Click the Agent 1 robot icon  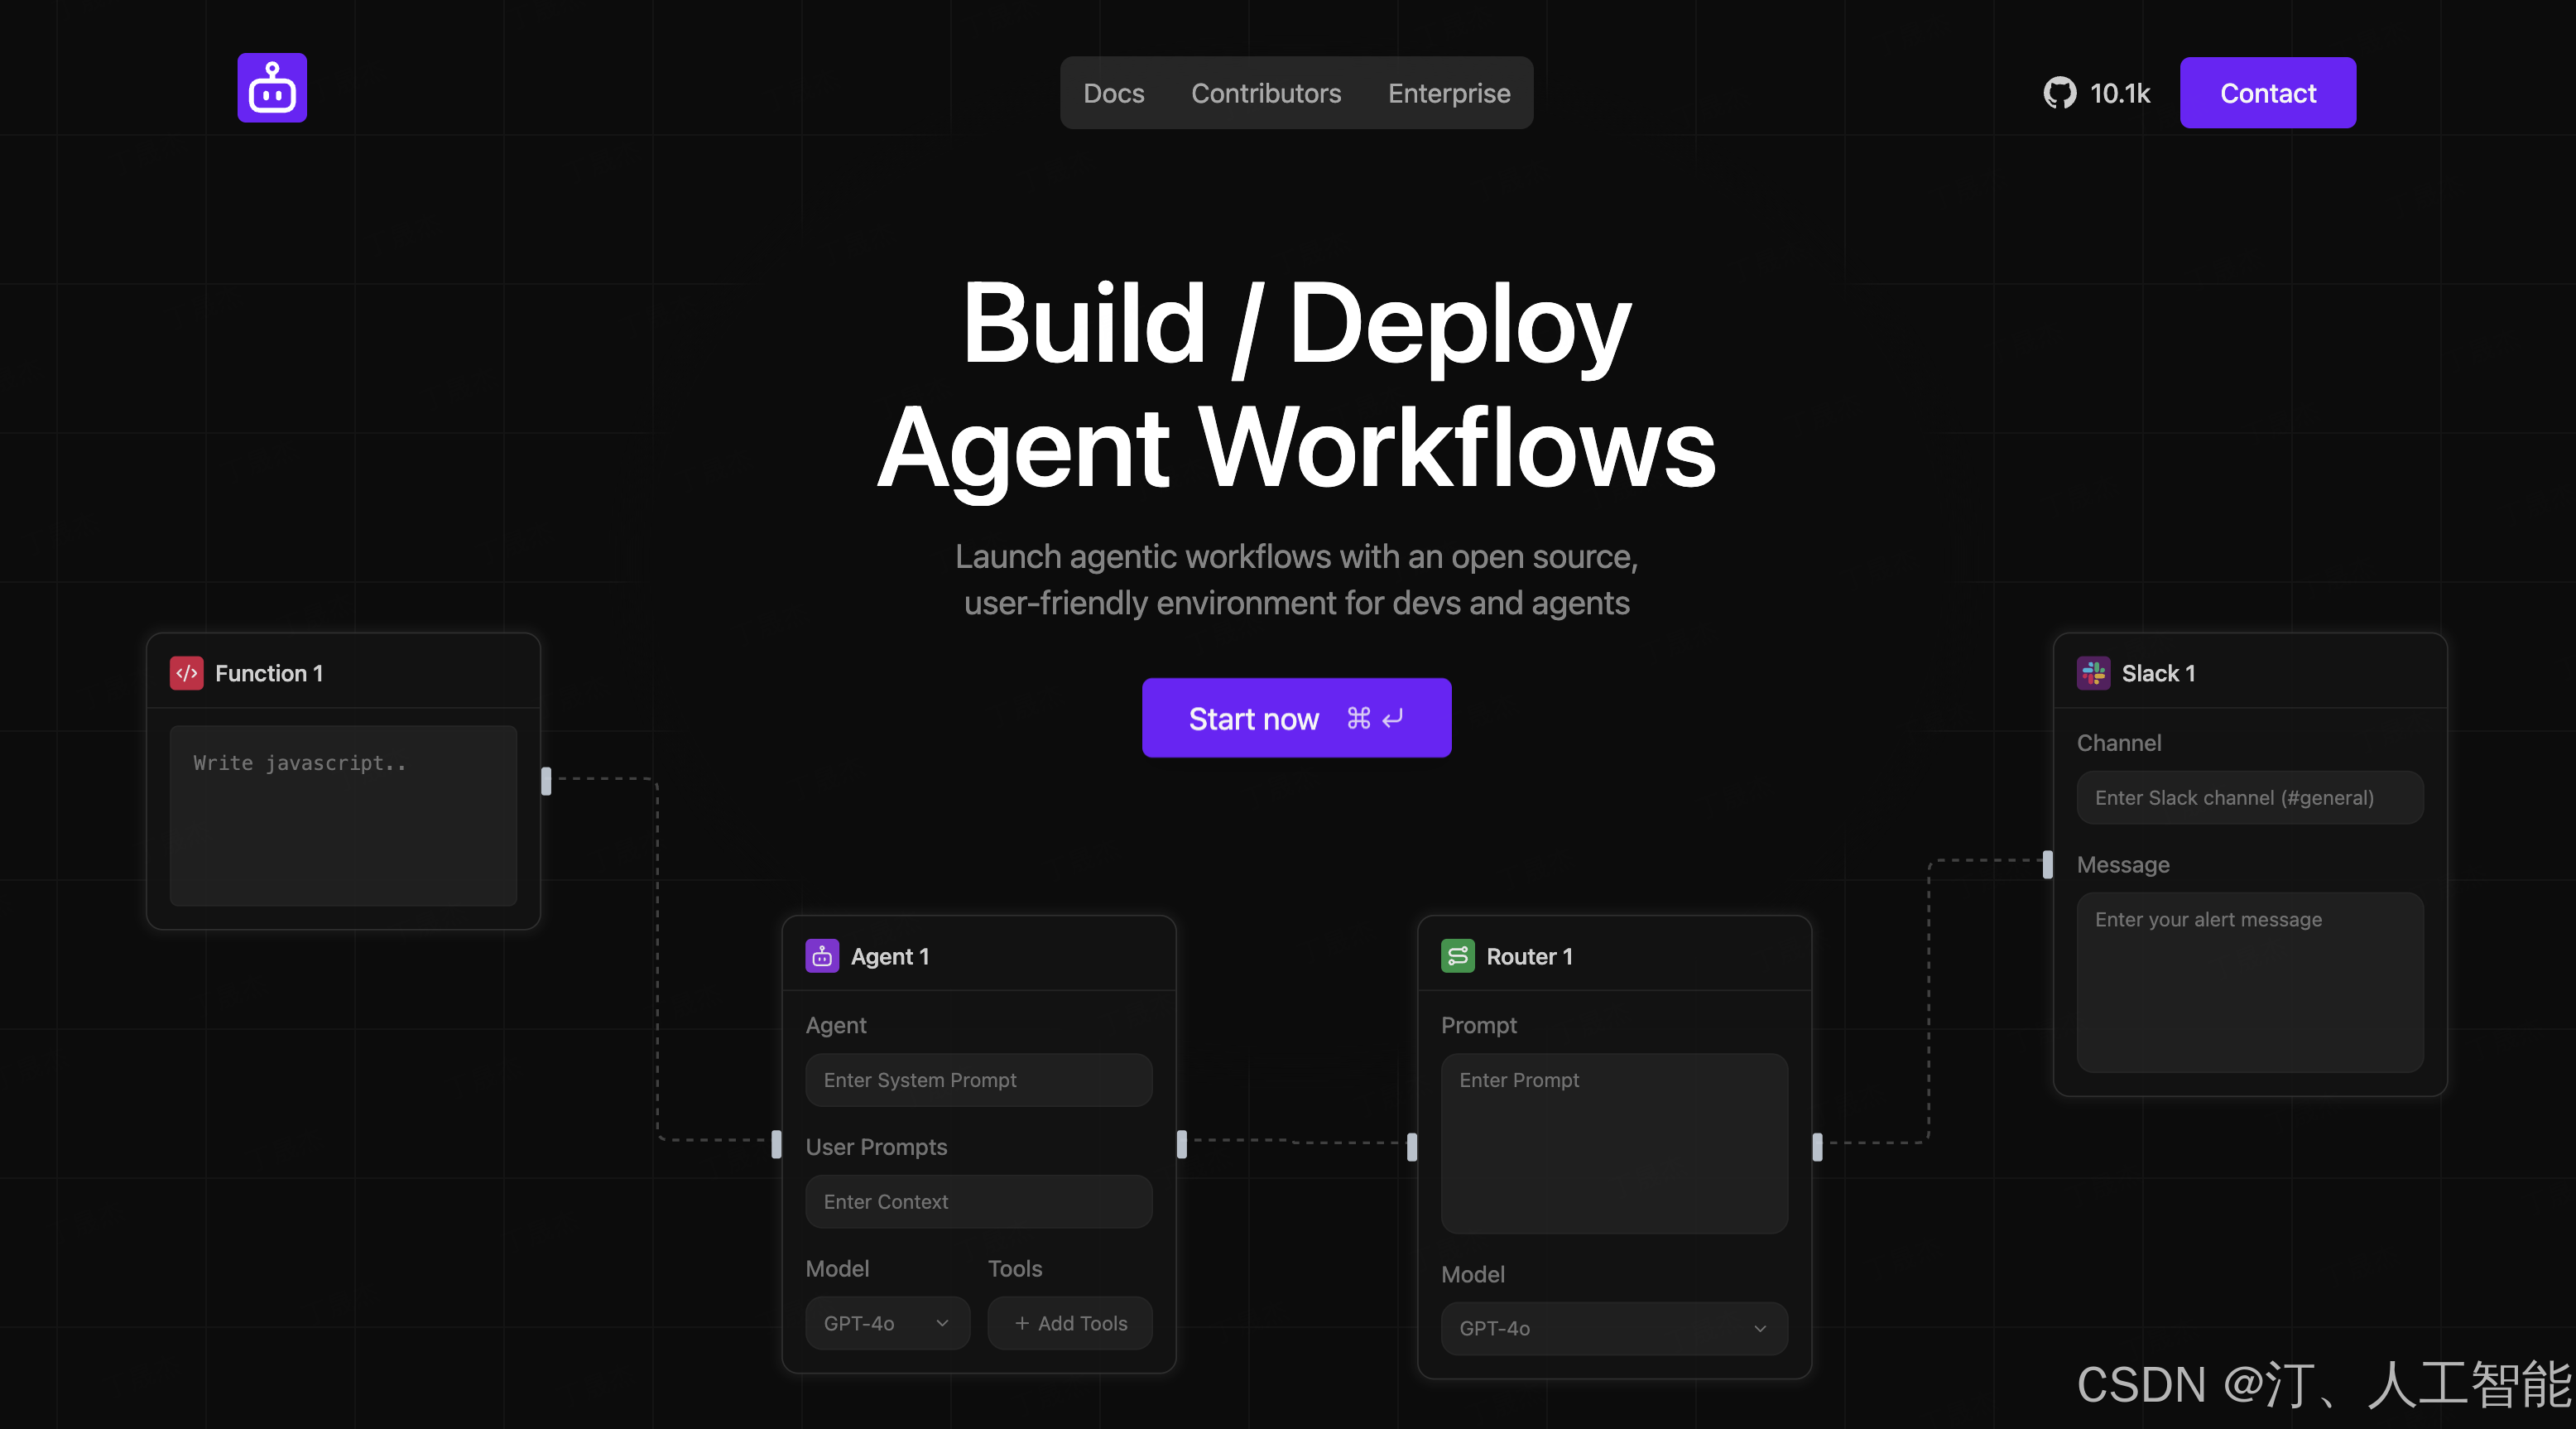[822, 956]
